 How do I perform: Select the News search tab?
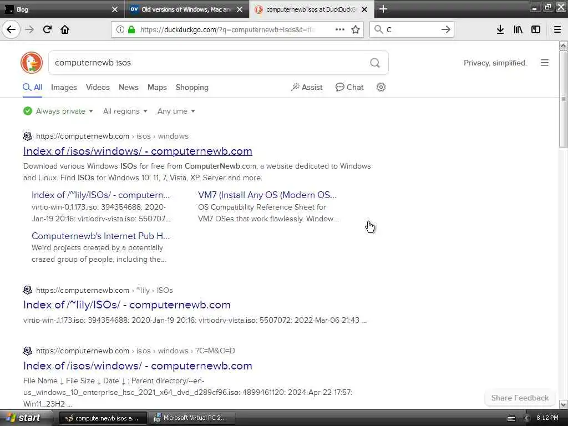click(129, 87)
